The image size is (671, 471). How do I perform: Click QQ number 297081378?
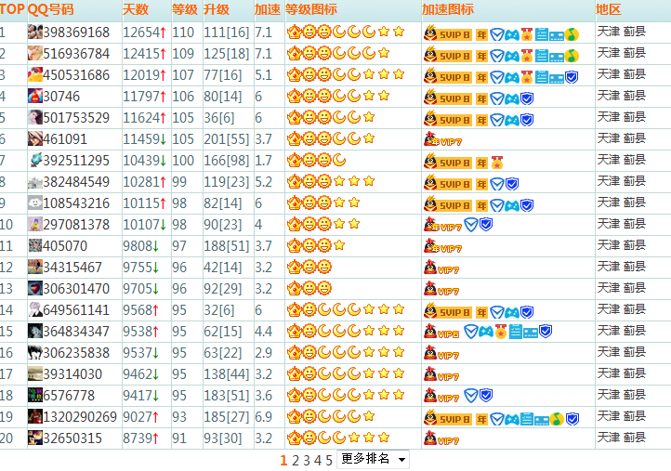click(76, 225)
